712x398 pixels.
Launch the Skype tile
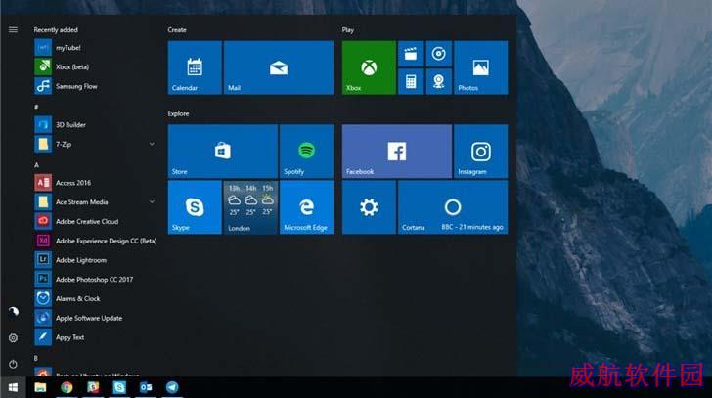pos(195,207)
